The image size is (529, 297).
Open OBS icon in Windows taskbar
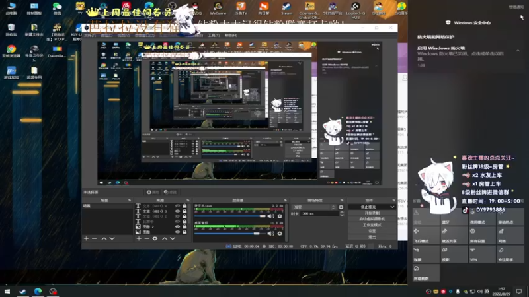click(53, 292)
